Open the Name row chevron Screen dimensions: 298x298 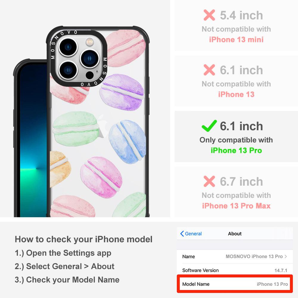pos(286,256)
